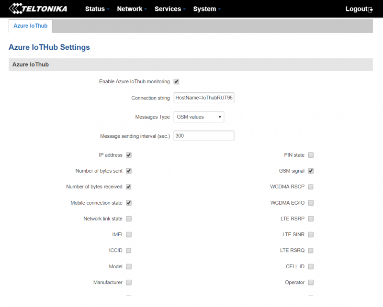This screenshot has height=307, width=383.
Task: Check the ICCID checkbox
Action: coord(129,251)
